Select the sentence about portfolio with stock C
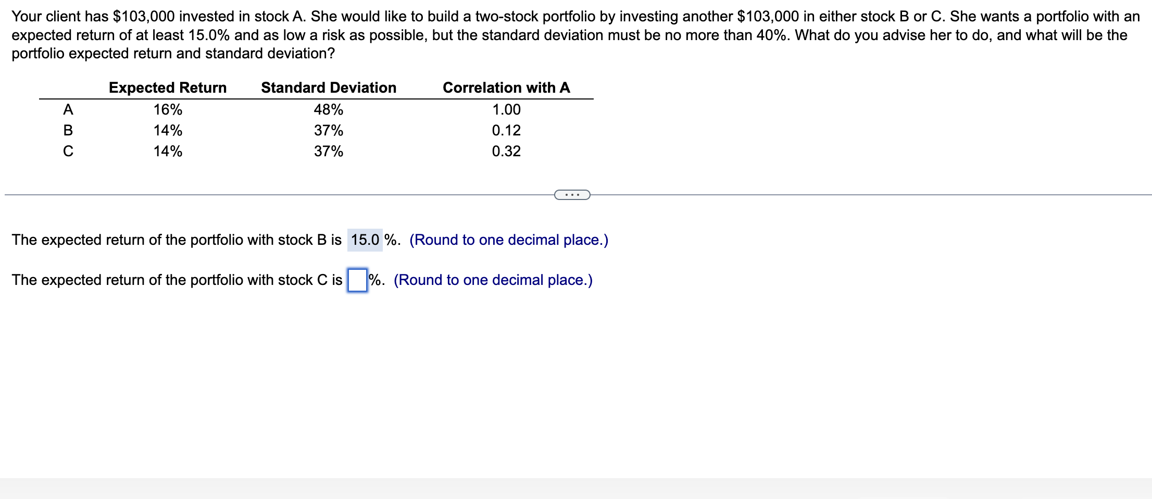Viewport: 1152px width, 499px height. click(177, 280)
